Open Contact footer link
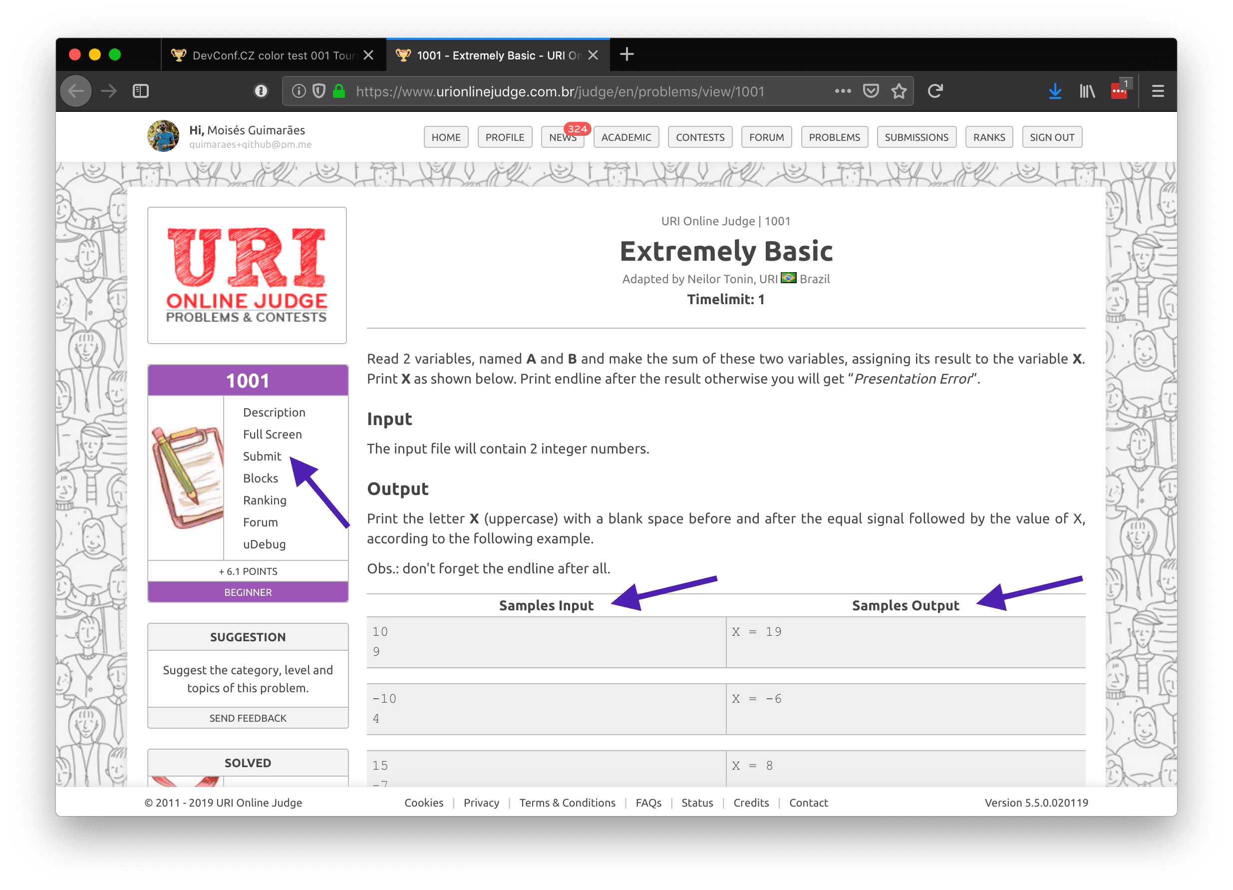The height and width of the screenshot is (890, 1233). pyautogui.click(x=808, y=803)
